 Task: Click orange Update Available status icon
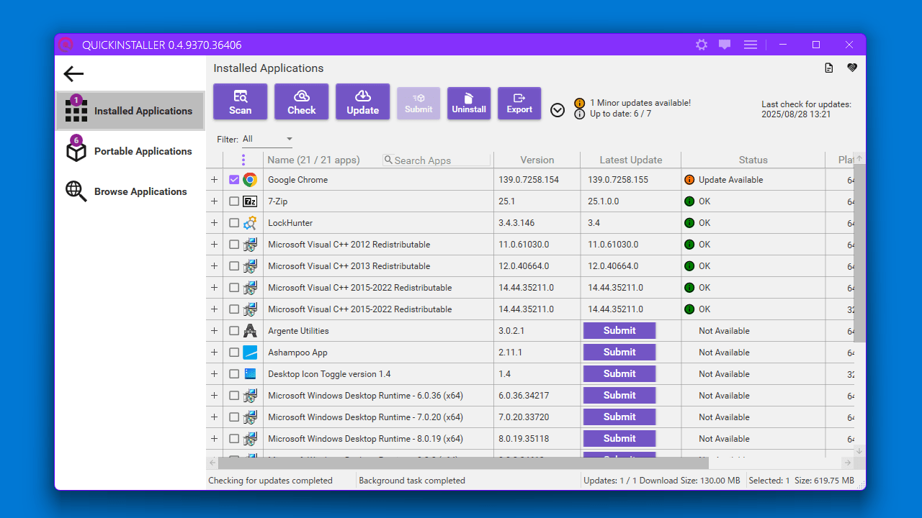coord(689,180)
